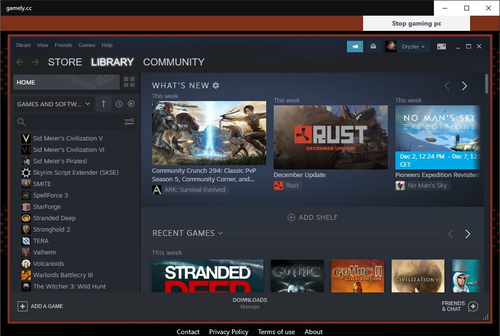Open What's New settings gear
The height and width of the screenshot is (336, 500).
click(x=216, y=85)
